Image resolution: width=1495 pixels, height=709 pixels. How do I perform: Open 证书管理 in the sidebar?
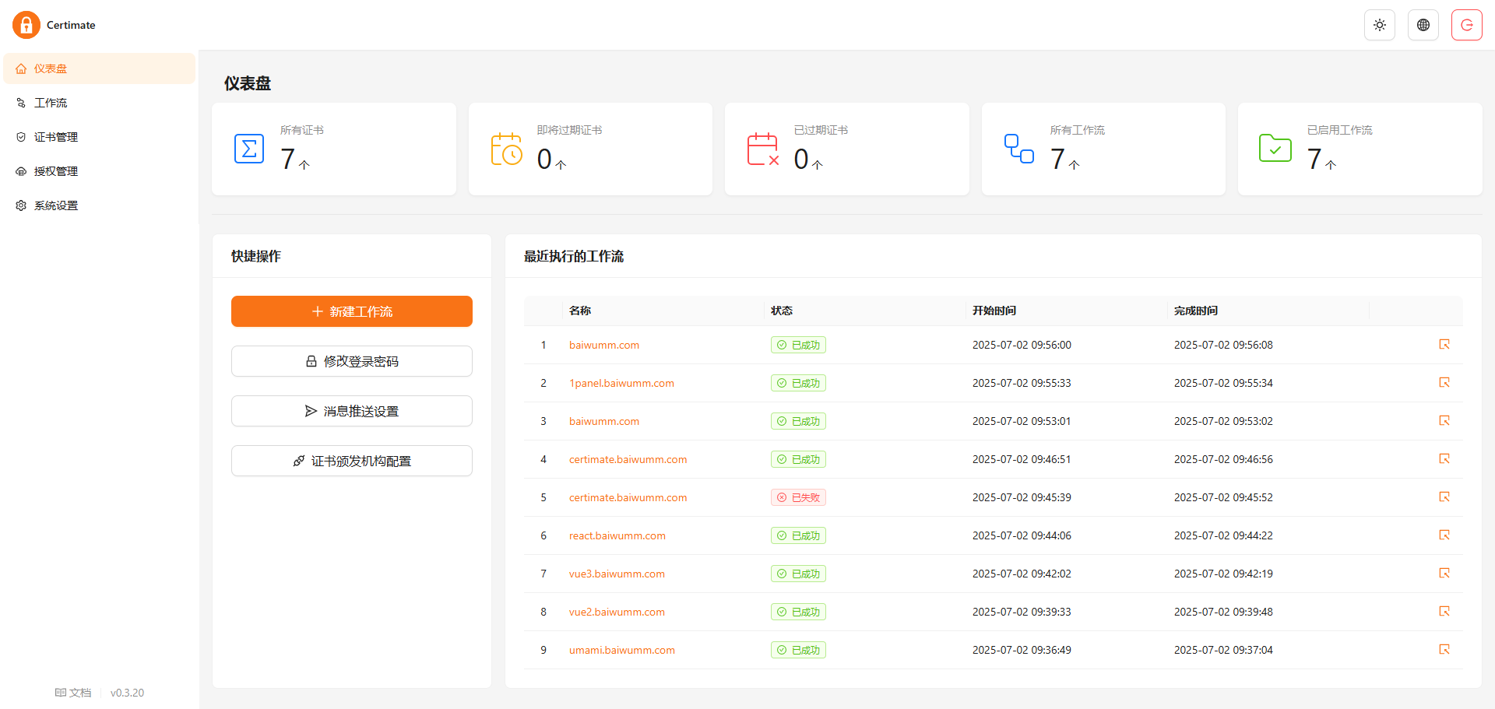coord(100,137)
